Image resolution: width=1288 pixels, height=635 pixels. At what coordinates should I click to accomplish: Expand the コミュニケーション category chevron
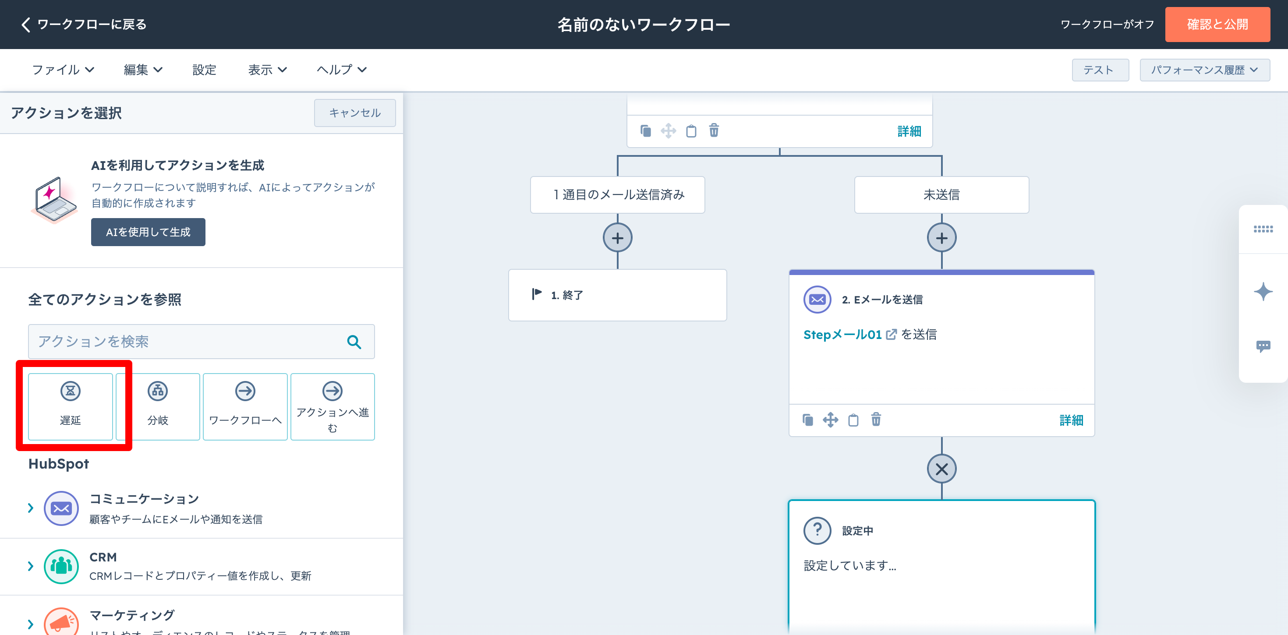[x=31, y=508]
